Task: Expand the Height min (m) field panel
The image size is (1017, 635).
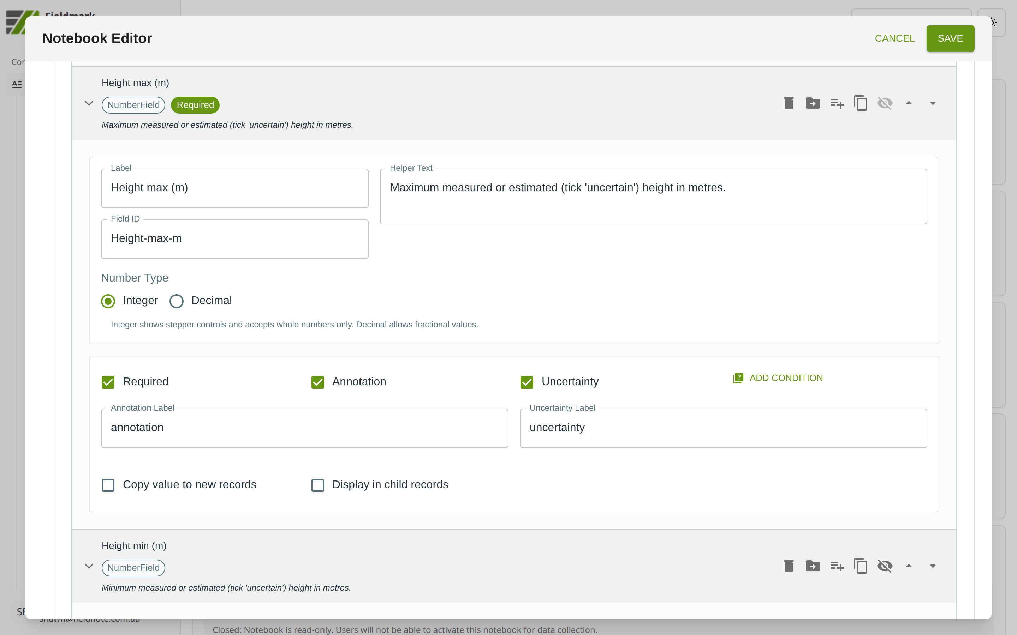Action: click(x=89, y=566)
